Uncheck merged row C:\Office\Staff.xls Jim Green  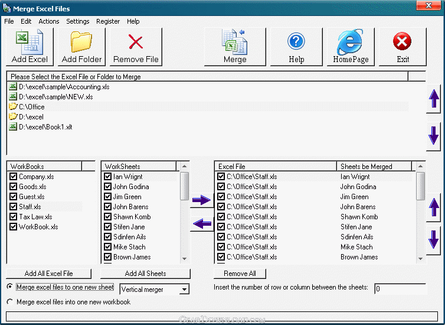221,196
